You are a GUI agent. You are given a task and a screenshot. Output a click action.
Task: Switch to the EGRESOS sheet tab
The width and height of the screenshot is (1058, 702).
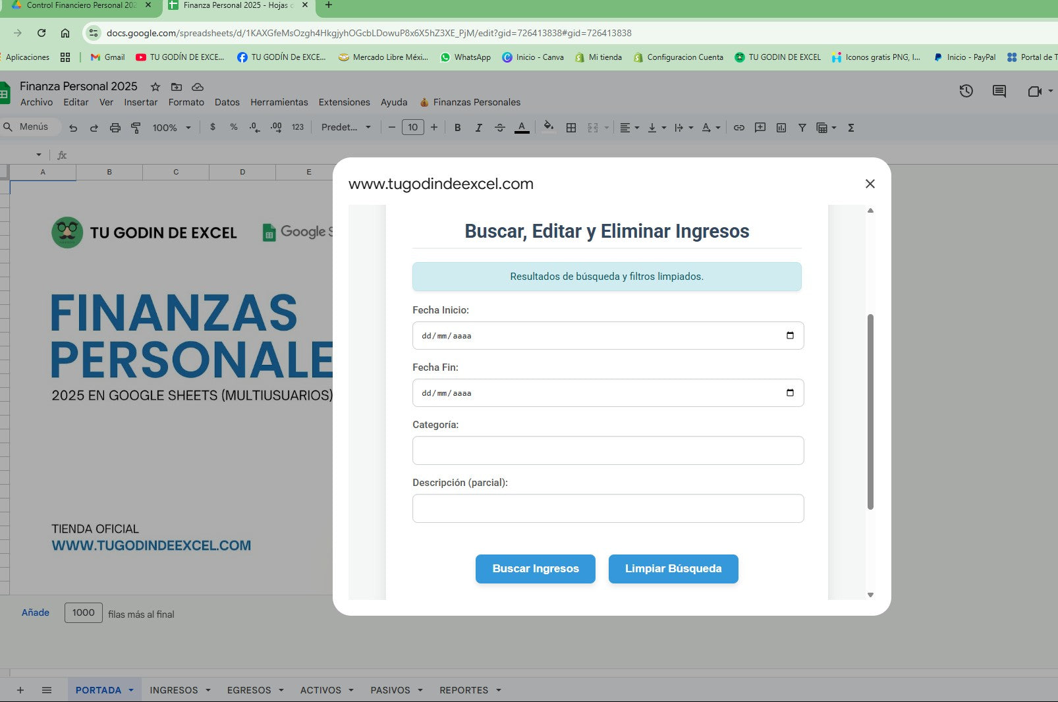pyautogui.click(x=249, y=690)
